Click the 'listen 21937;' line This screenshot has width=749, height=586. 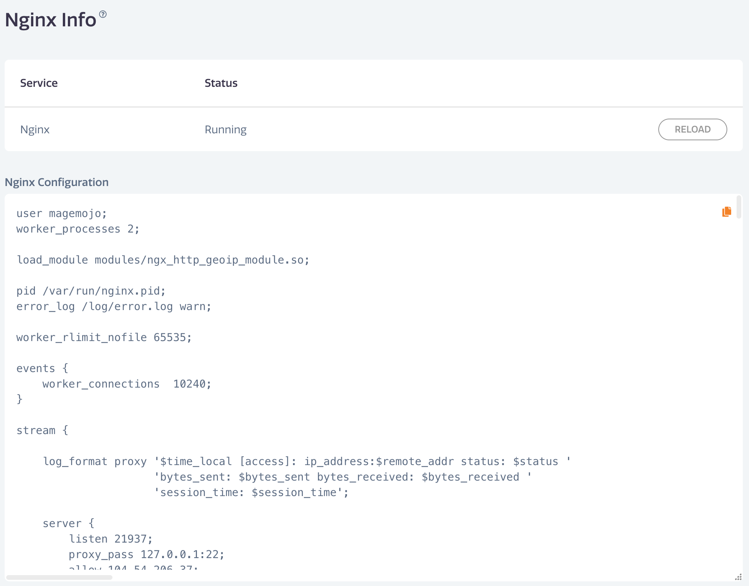pyautogui.click(x=111, y=539)
